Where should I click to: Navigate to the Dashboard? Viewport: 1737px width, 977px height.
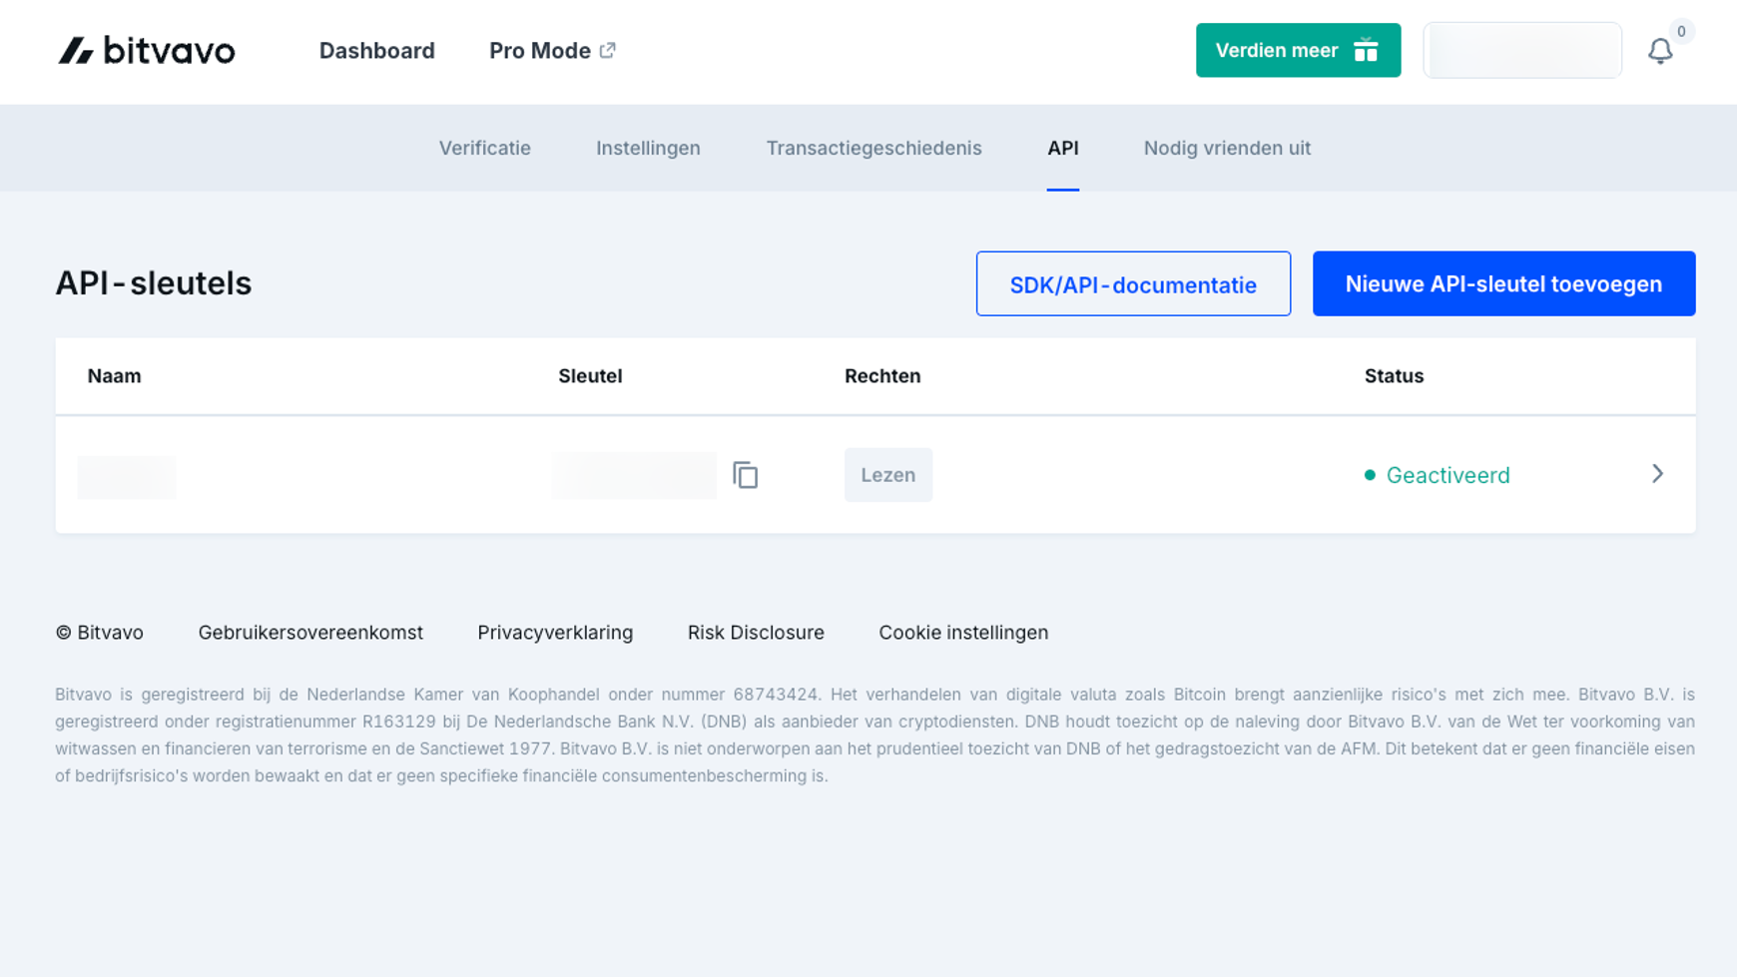click(x=376, y=50)
